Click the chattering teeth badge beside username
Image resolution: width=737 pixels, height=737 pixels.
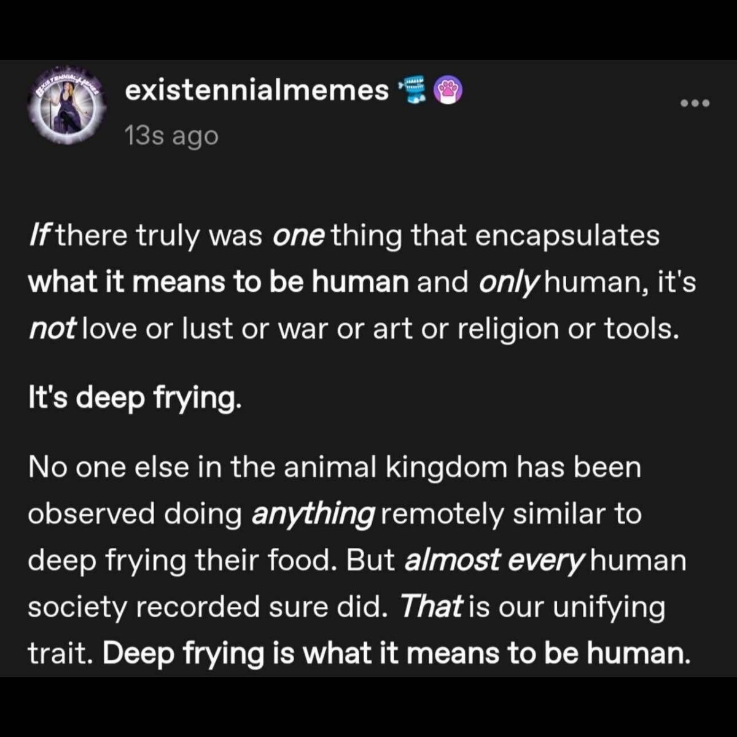pyautogui.click(x=414, y=89)
